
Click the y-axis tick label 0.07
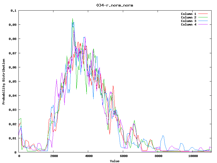(12, 53)
